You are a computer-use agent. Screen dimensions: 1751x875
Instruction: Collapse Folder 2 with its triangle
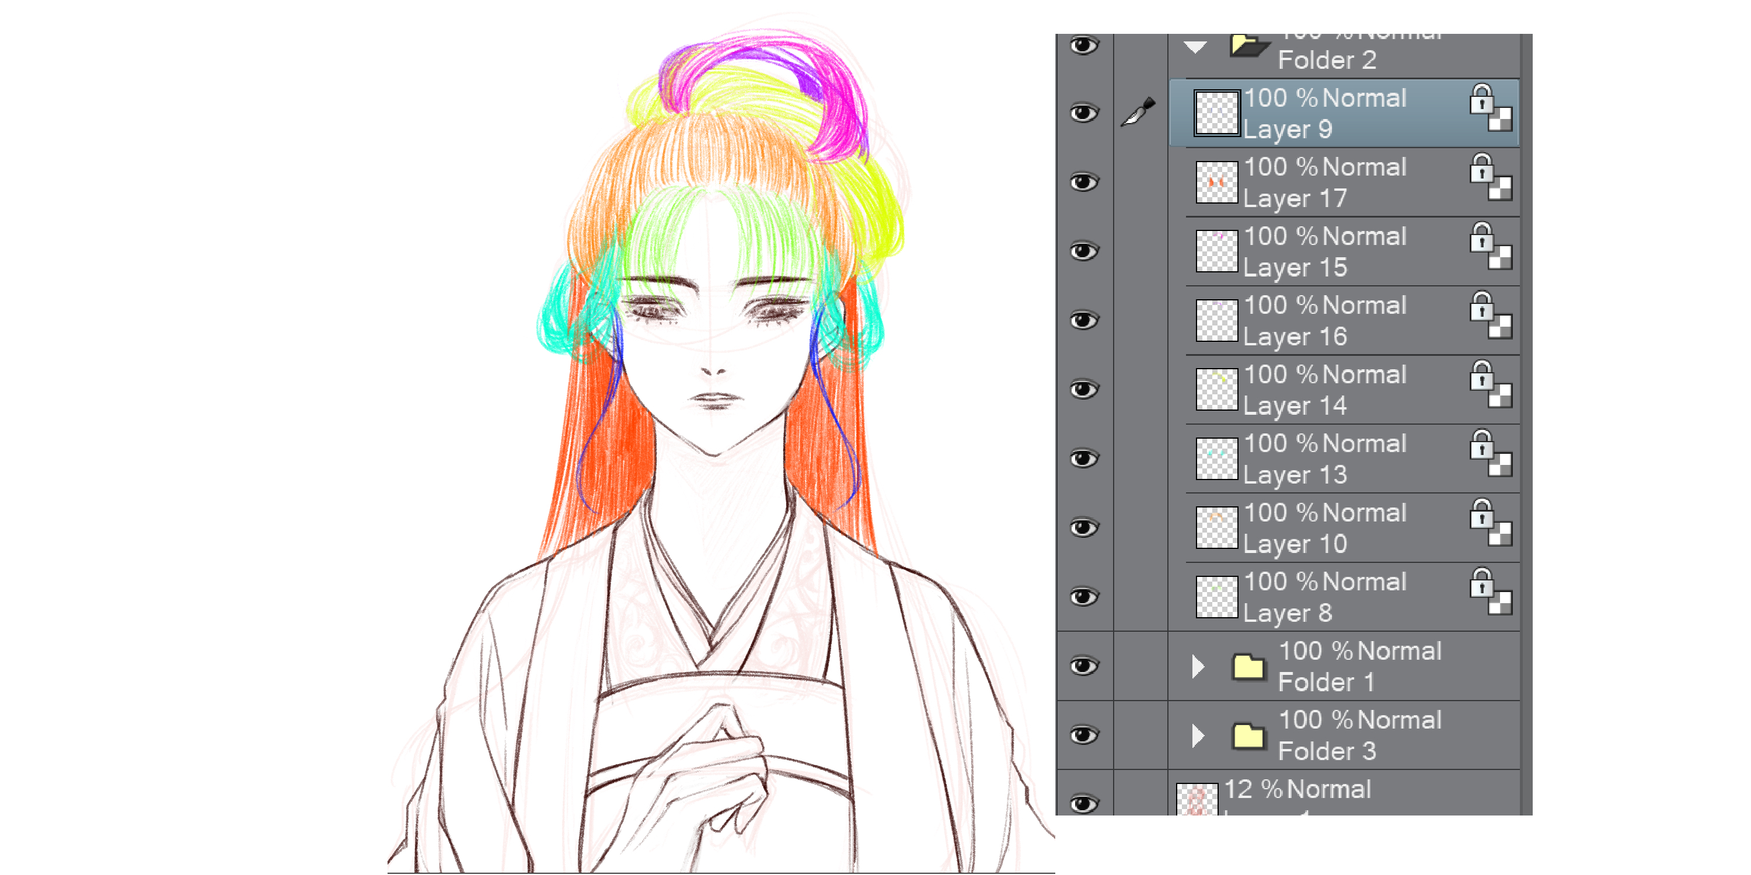[1195, 48]
